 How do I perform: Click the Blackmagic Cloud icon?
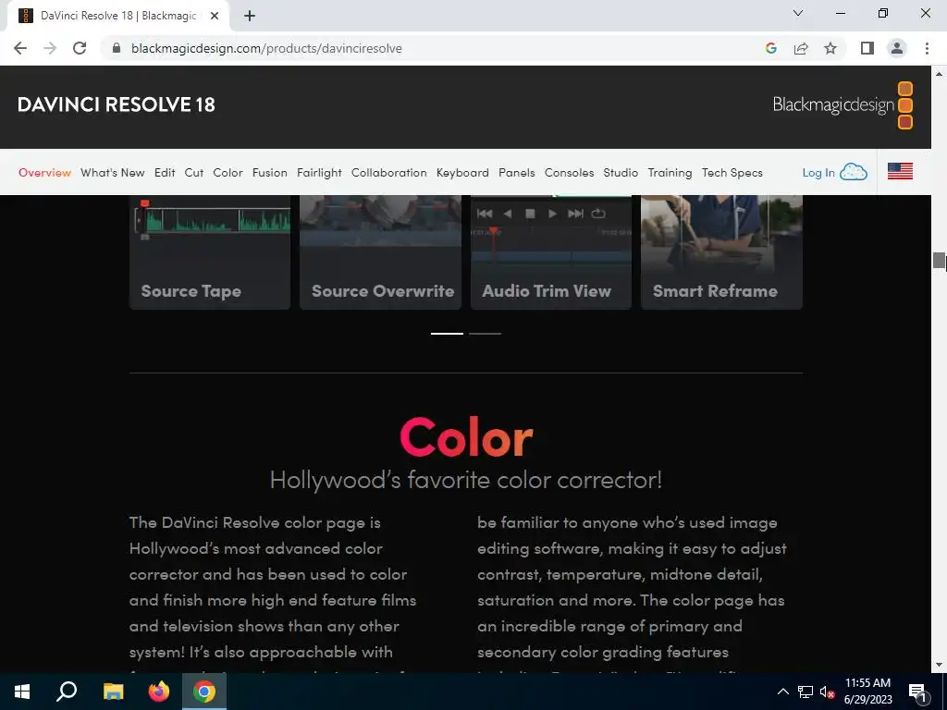[854, 172]
